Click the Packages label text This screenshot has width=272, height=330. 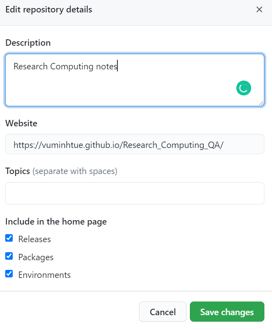pyautogui.click(x=36, y=257)
